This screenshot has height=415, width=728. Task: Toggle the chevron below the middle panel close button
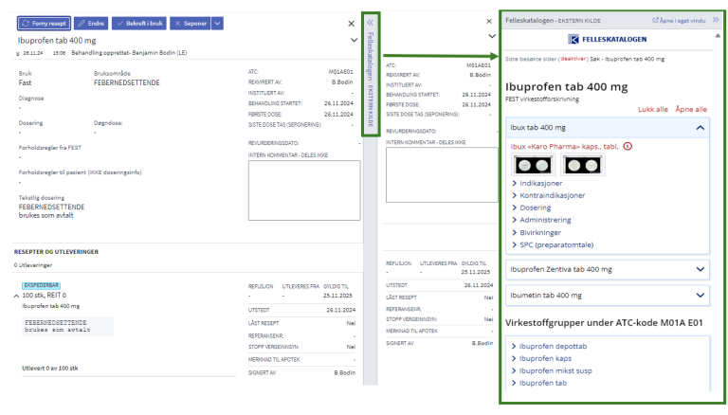(492, 36)
